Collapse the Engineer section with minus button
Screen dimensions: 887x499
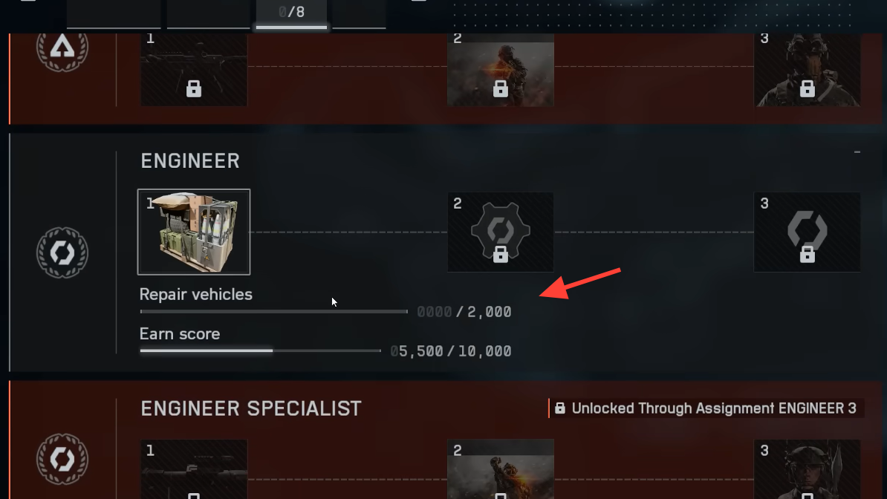coord(857,152)
